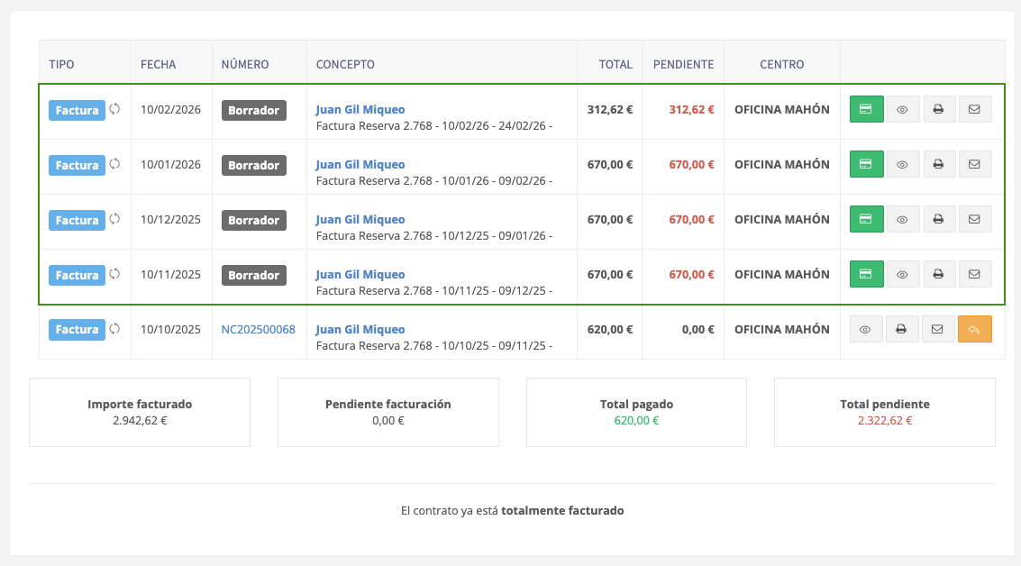Click the Borrador badge on the 10/01/2026 row
This screenshot has width=1021, height=566.
(x=253, y=165)
